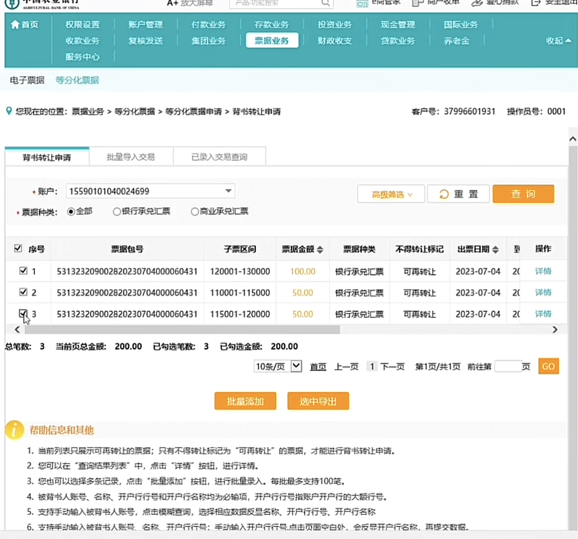This screenshot has width=578, height=539.
Task: Select the 商业承兑汇票 radio button
Action: pos(195,212)
